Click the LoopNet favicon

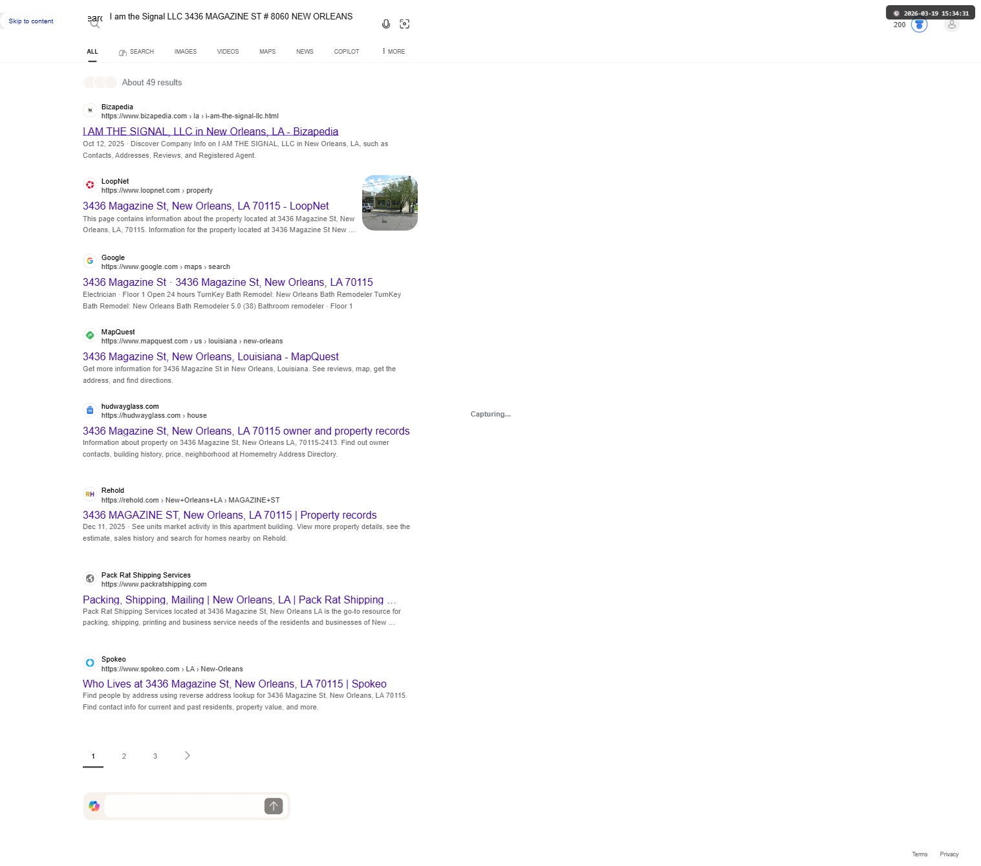coord(90,185)
